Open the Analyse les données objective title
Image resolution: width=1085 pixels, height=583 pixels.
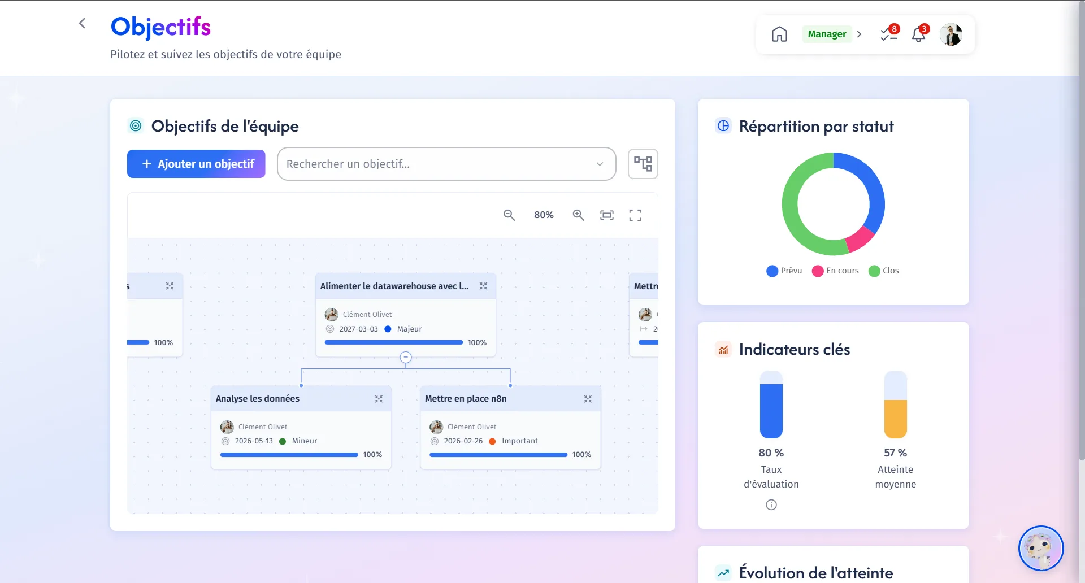(x=258, y=399)
